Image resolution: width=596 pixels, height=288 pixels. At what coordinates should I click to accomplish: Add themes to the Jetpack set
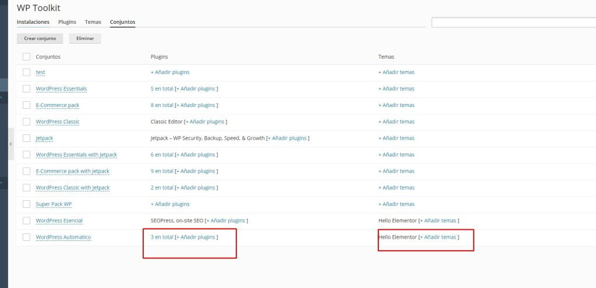tap(396, 138)
